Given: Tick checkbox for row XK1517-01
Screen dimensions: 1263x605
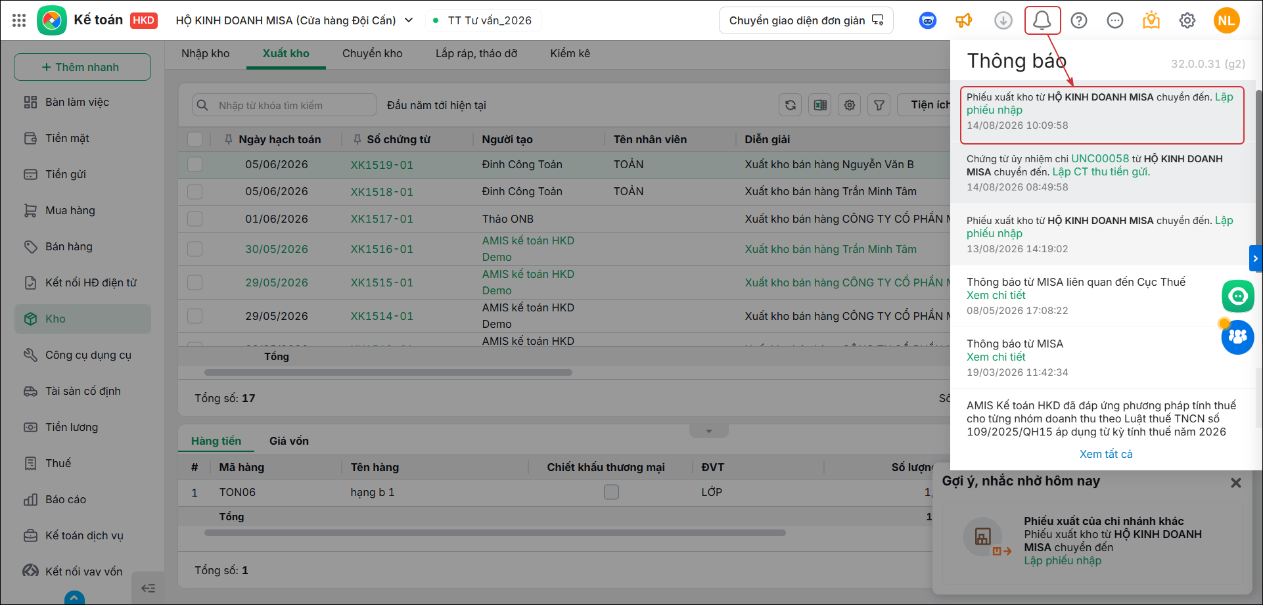Looking at the screenshot, I should click(195, 219).
